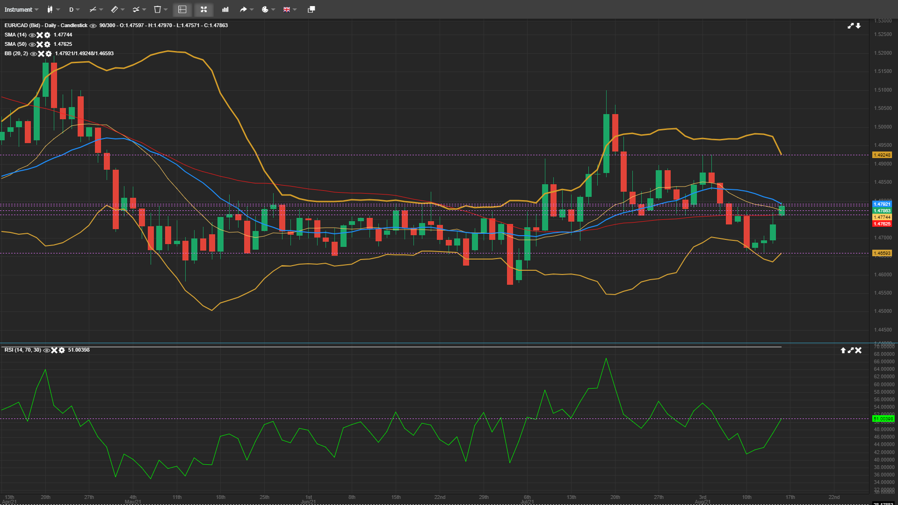Click the 1.47625 SMA (50) value
The width and height of the screenshot is (898, 505).
point(63,44)
